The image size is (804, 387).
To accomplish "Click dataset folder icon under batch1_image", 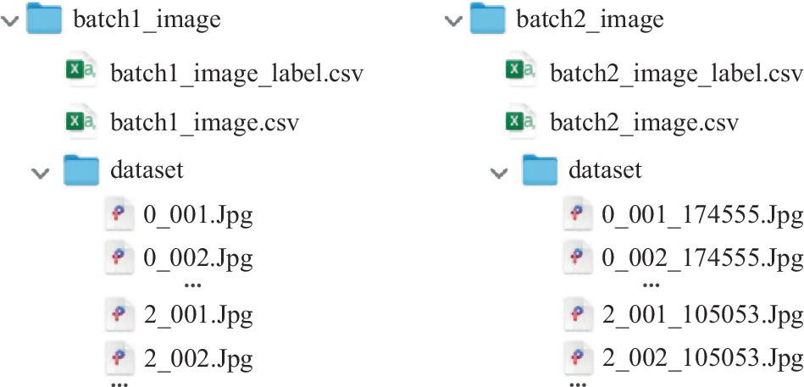I will tap(82, 170).
